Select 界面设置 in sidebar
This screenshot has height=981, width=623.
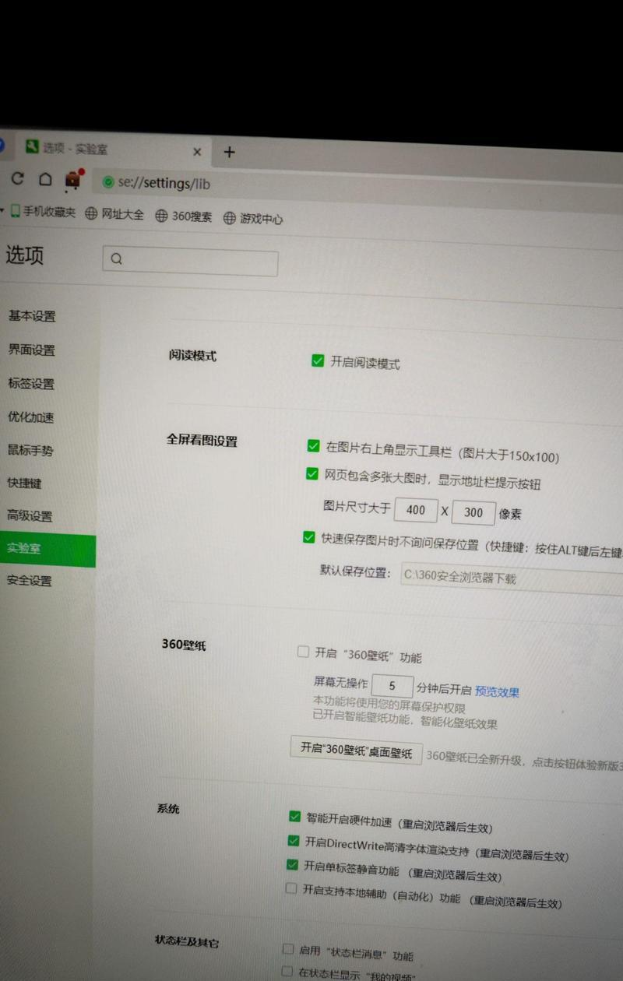32,350
